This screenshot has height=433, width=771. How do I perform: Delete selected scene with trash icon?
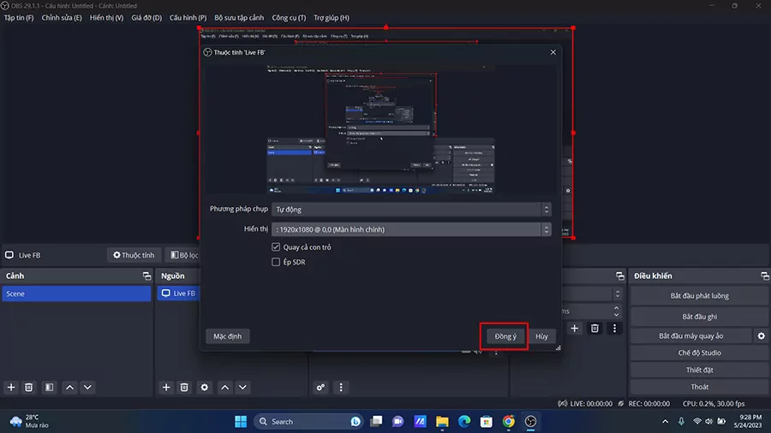click(29, 388)
